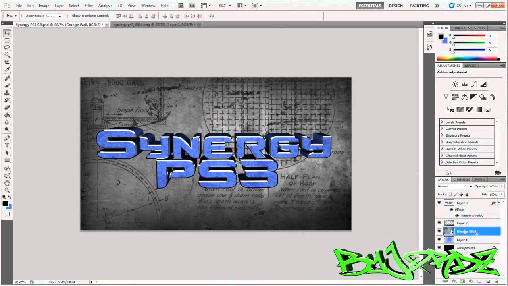Hide the Grunge Wall layer eye
Viewport: 508px width, 286px height.
point(439,231)
